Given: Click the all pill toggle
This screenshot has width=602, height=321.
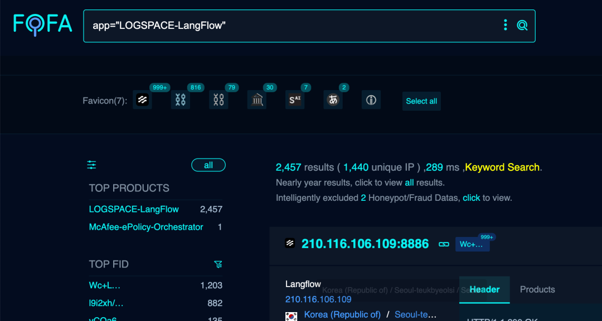Looking at the screenshot, I should pos(208,165).
